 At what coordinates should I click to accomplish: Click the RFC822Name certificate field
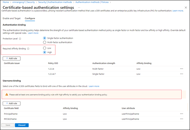[10, 119]
